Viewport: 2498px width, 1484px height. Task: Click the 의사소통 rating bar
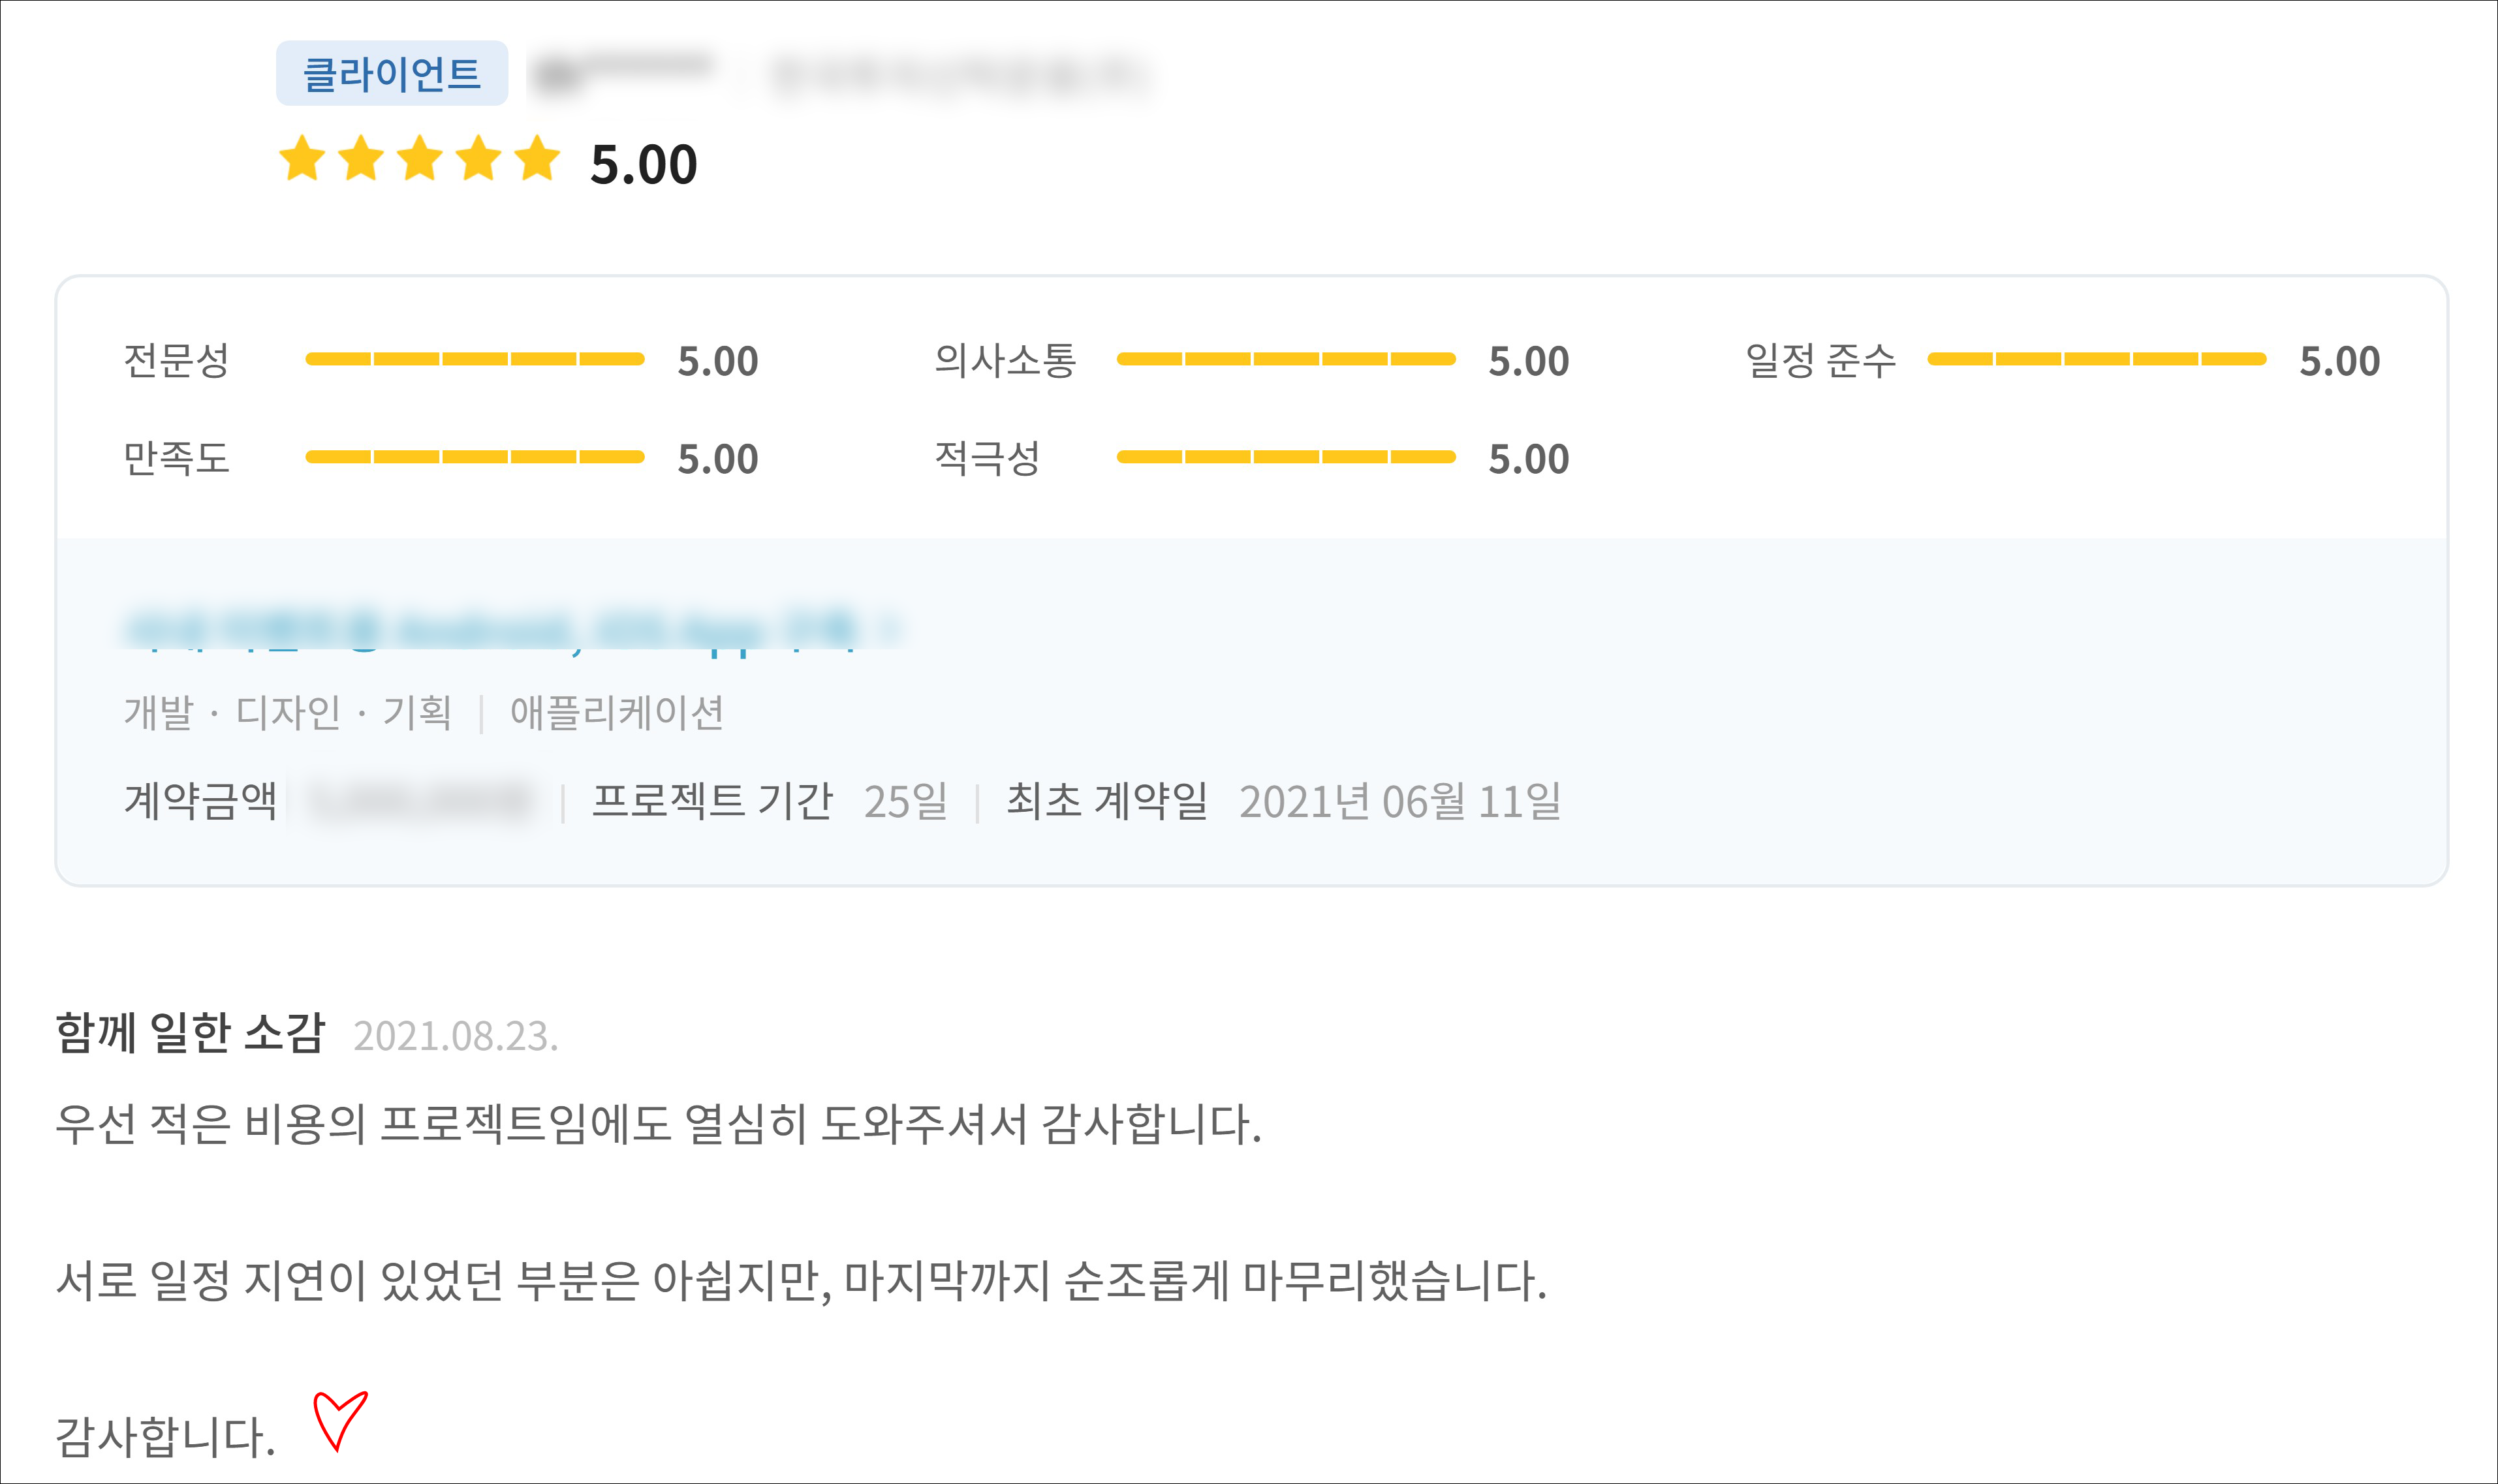(1285, 359)
